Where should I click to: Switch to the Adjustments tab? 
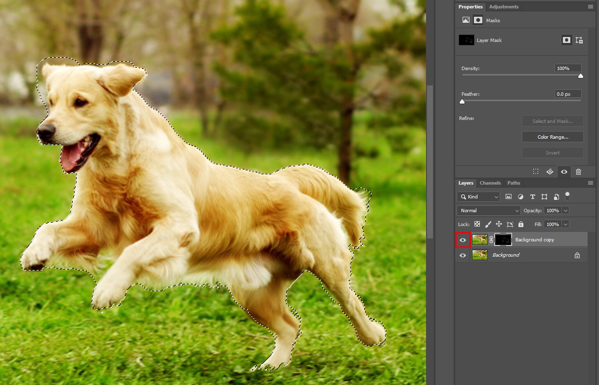(504, 7)
